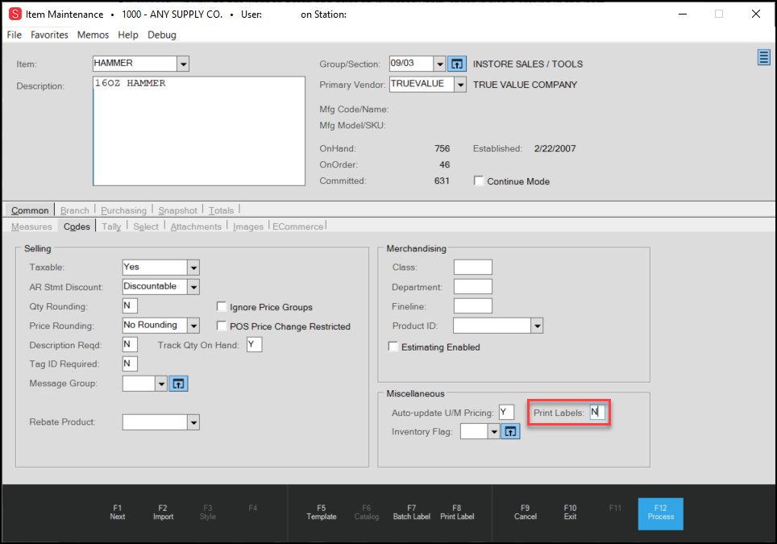777x544 pixels.
Task: Open the Help menu
Action: (x=128, y=35)
